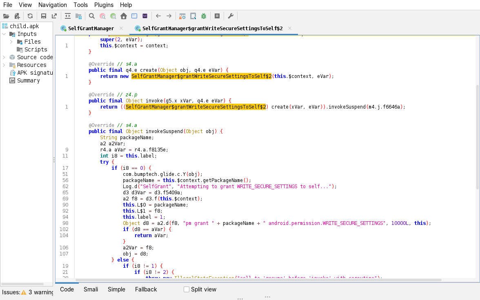The width and height of the screenshot is (480, 300).
Task: Open the View menu
Action: 25,5
